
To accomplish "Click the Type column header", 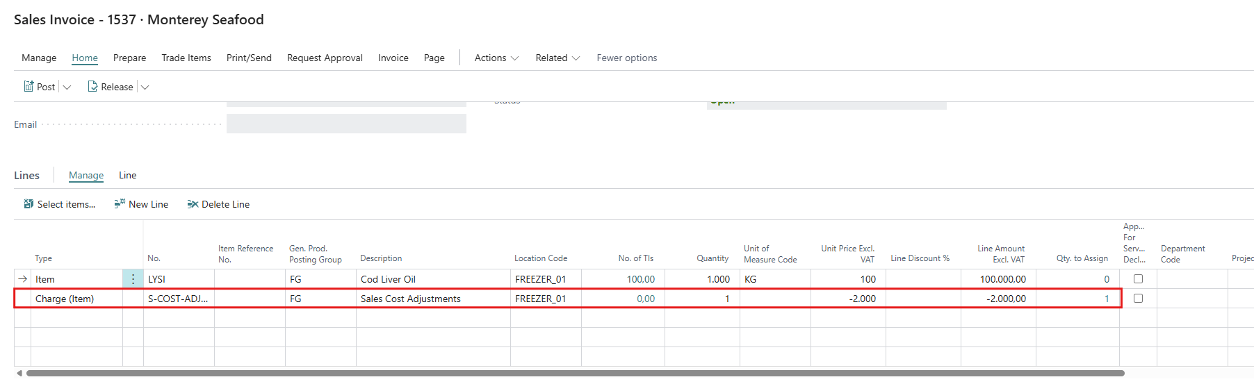I will (x=44, y=258).
